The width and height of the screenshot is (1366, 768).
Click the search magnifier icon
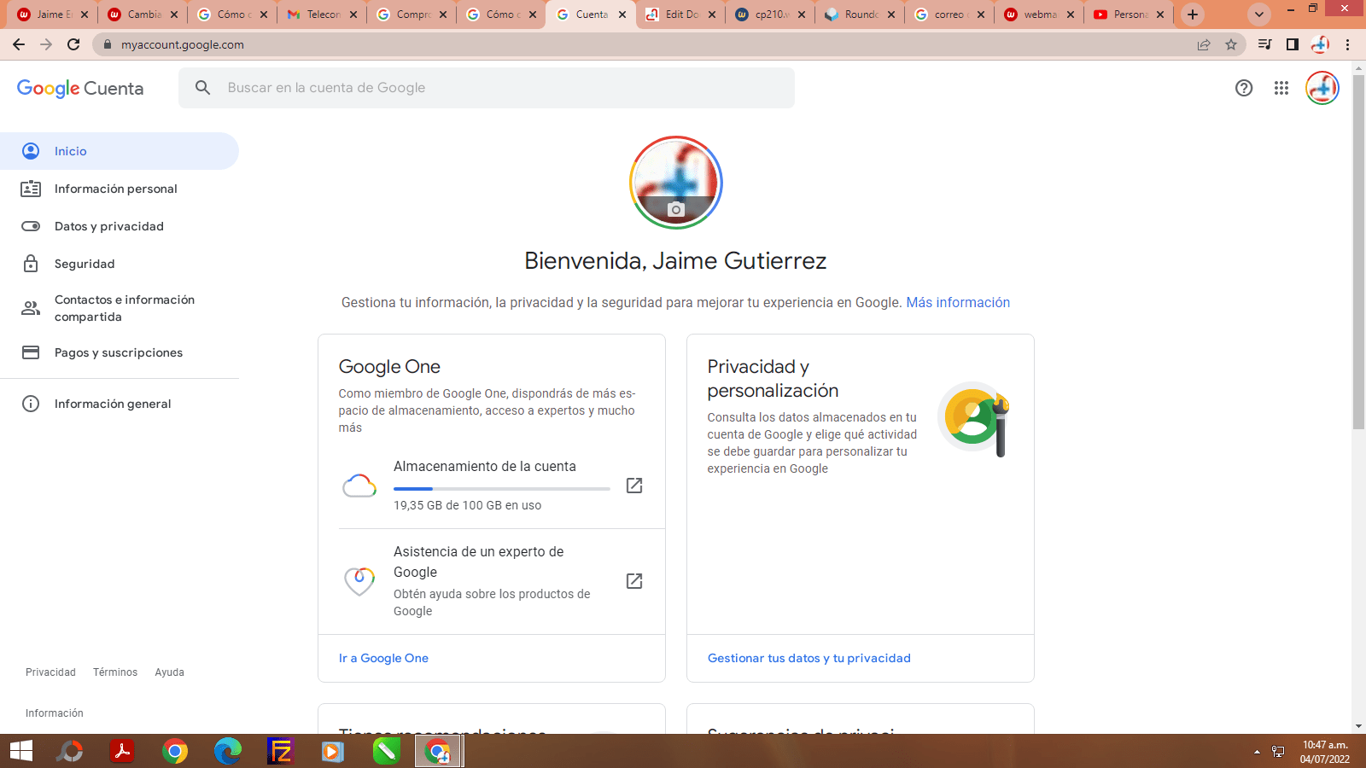(x=202, y=87)
